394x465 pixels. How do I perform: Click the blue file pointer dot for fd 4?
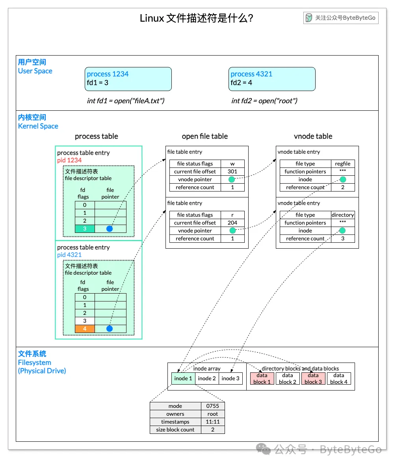[x=110, y=329]
